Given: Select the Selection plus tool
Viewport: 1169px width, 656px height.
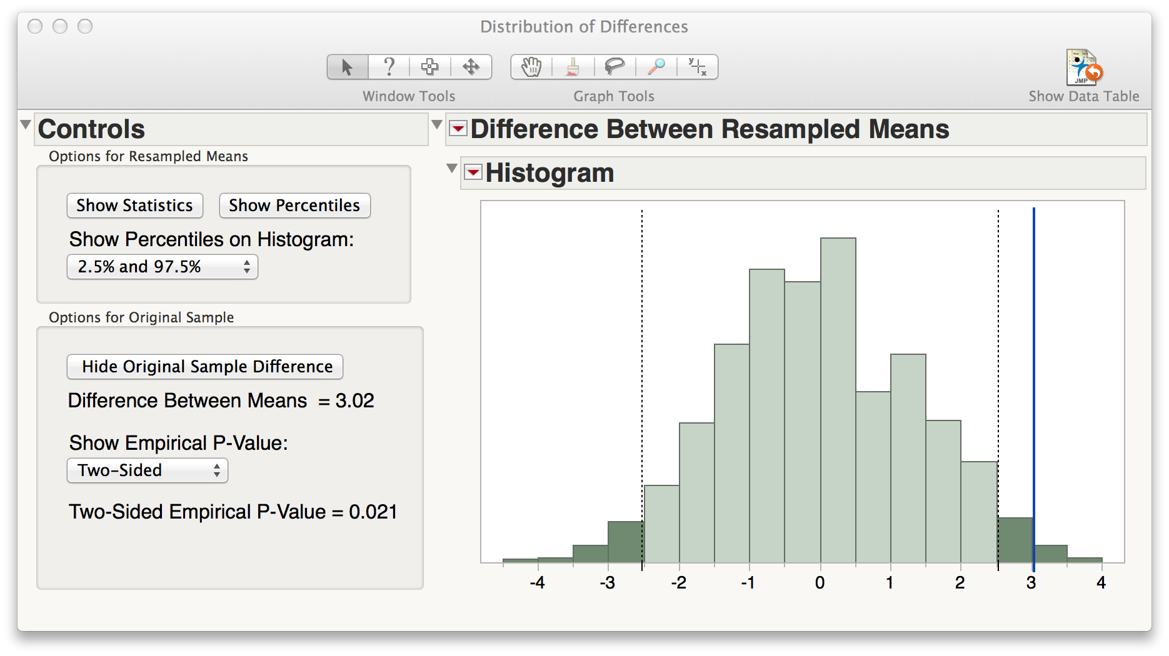Looking at the screenshot, I should click(x=429, y=67).
